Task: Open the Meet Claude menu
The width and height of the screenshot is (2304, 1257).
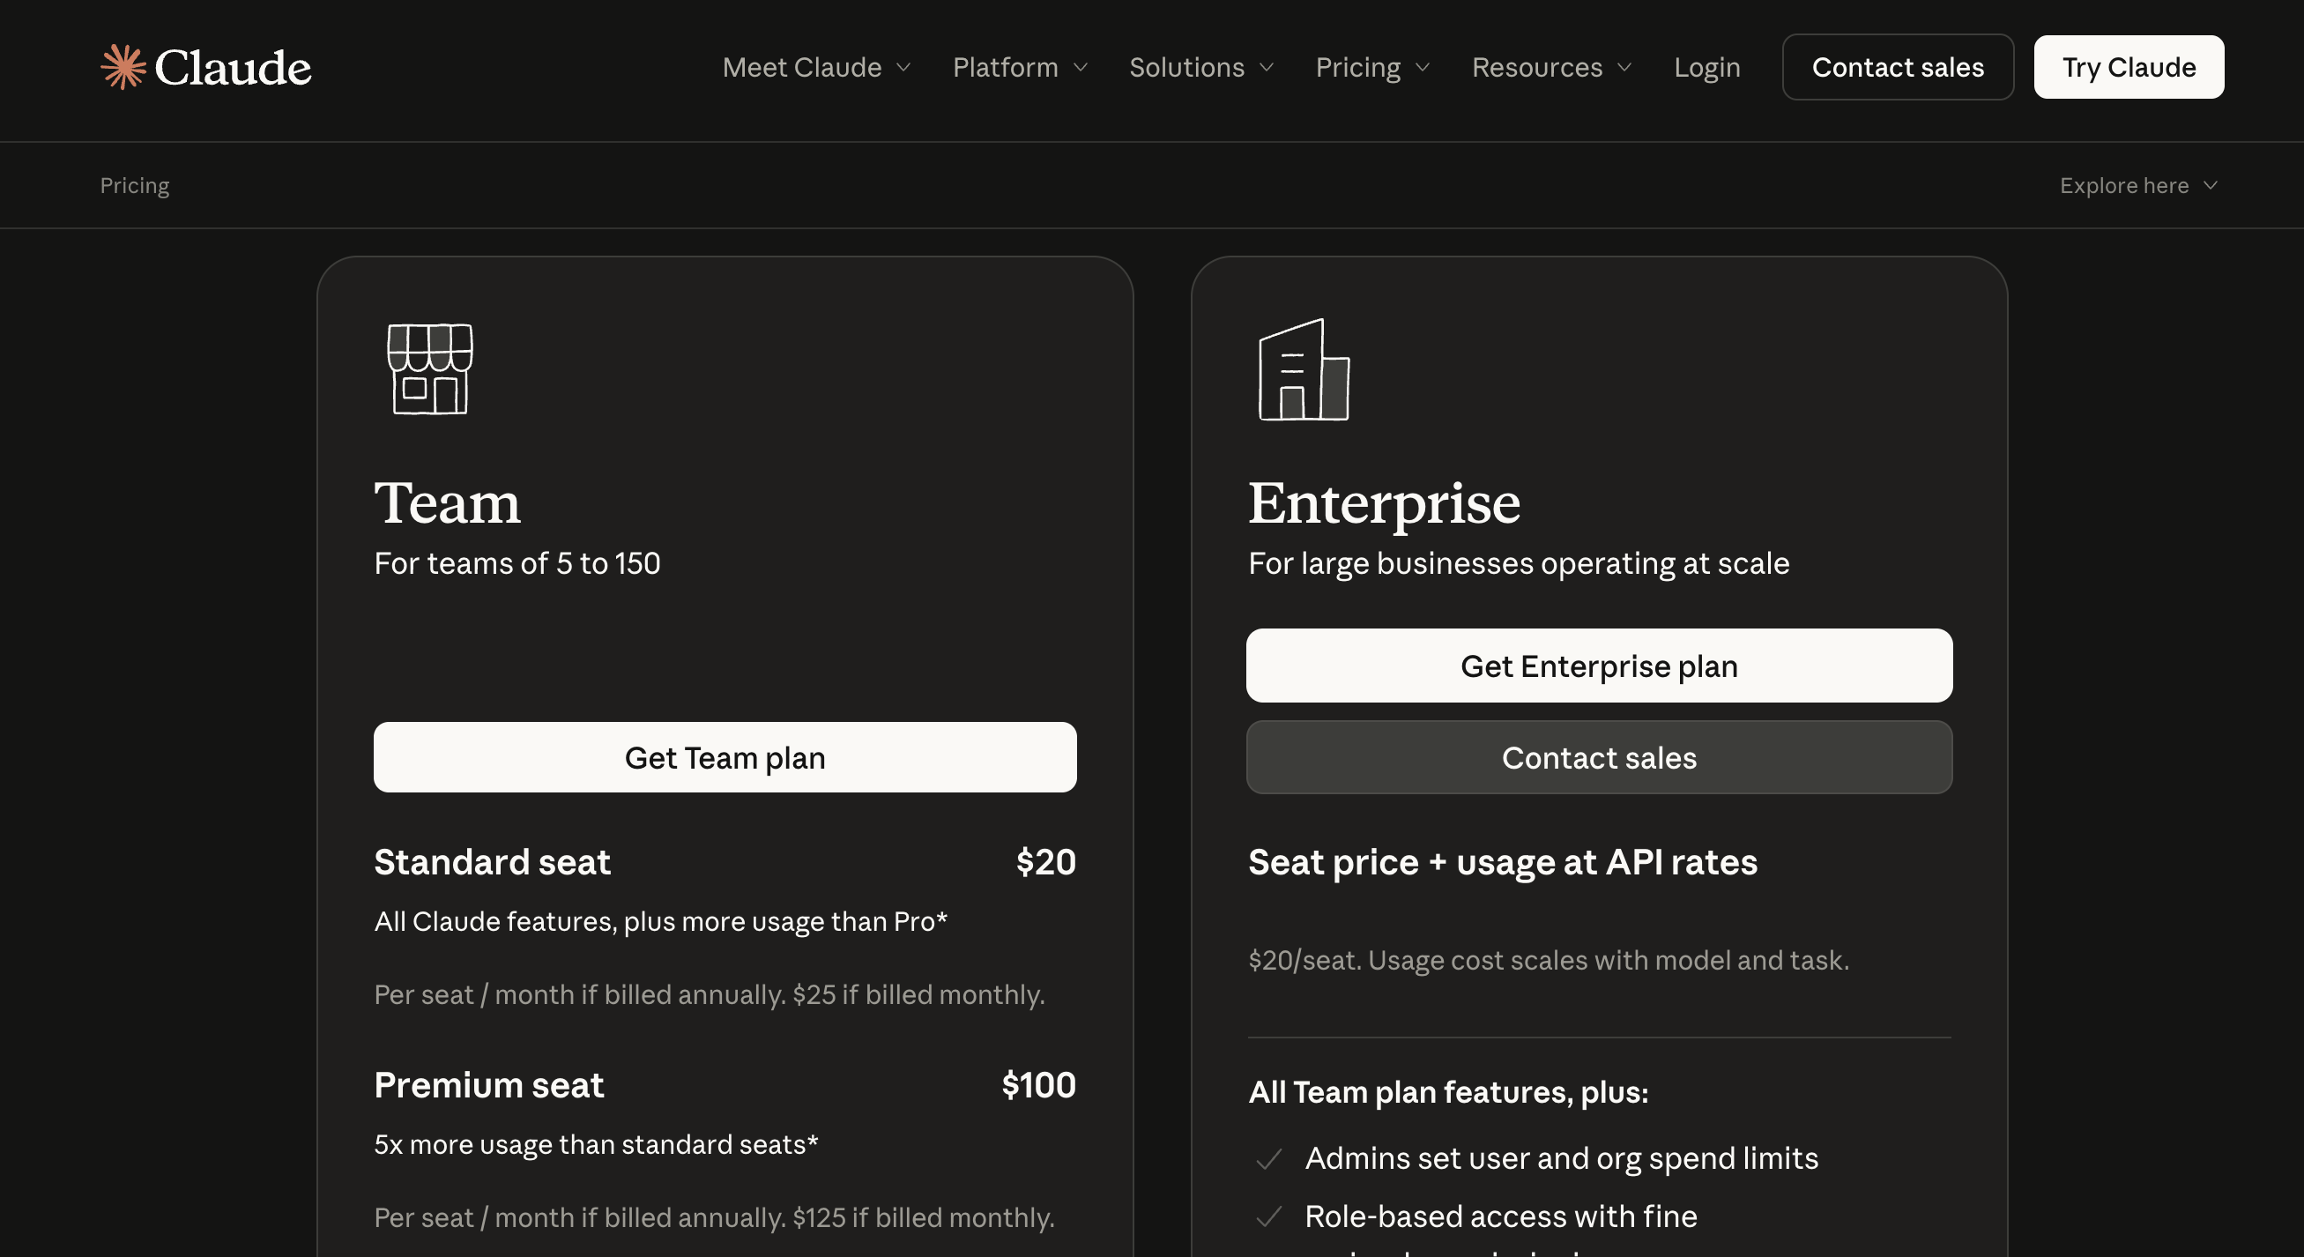Action: pyautogui.click(x=816, y=67)
